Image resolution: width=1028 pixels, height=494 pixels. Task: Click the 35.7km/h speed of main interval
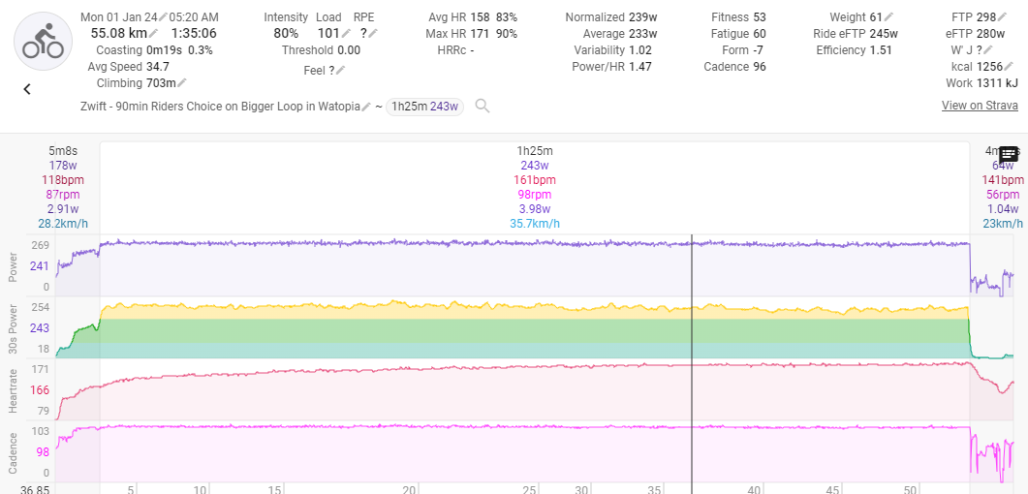[535, 224]
